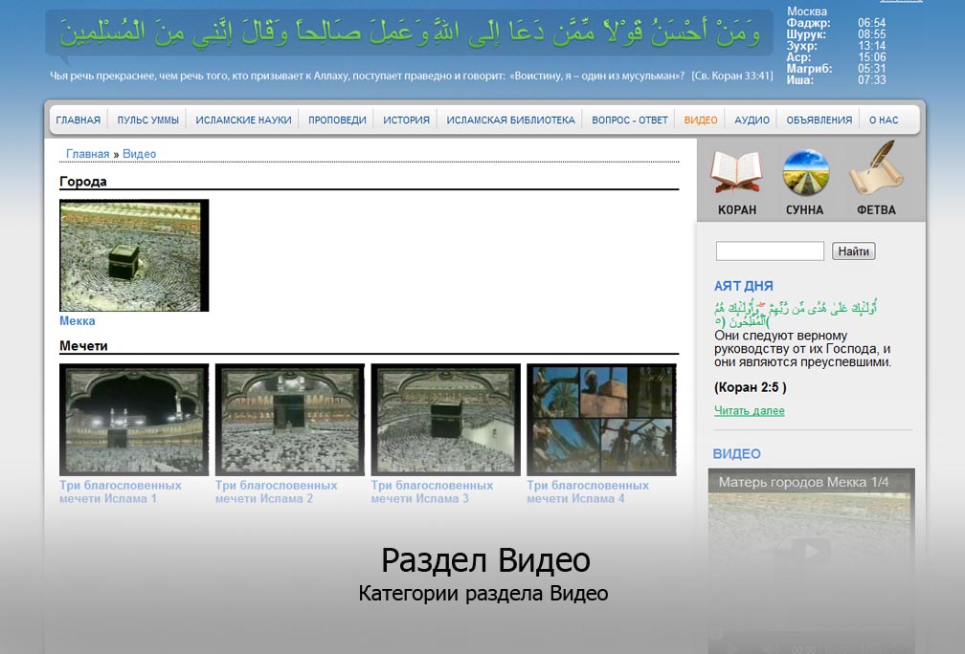Play the Матерь городов Мекка 1/4 video
Viewport: 965px width, 654px height.
point(811,551)
